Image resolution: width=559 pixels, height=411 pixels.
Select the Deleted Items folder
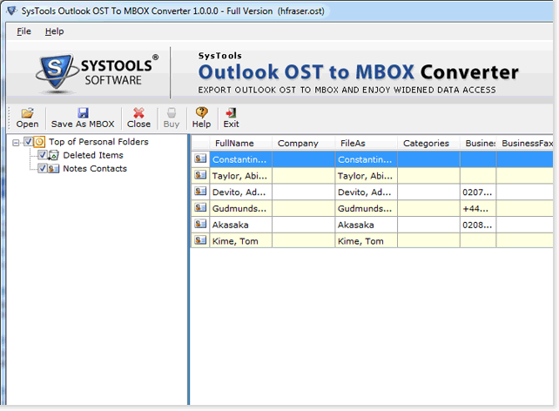pos(93,155)
